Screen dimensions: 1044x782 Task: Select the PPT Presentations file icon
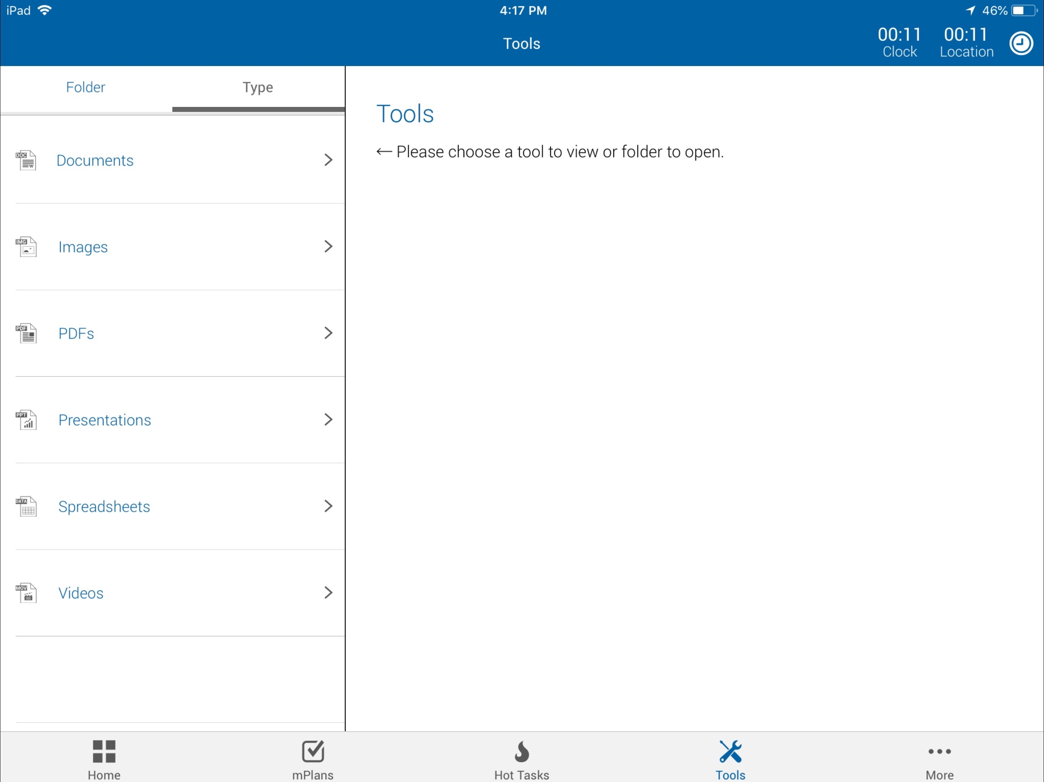[26, 420]
